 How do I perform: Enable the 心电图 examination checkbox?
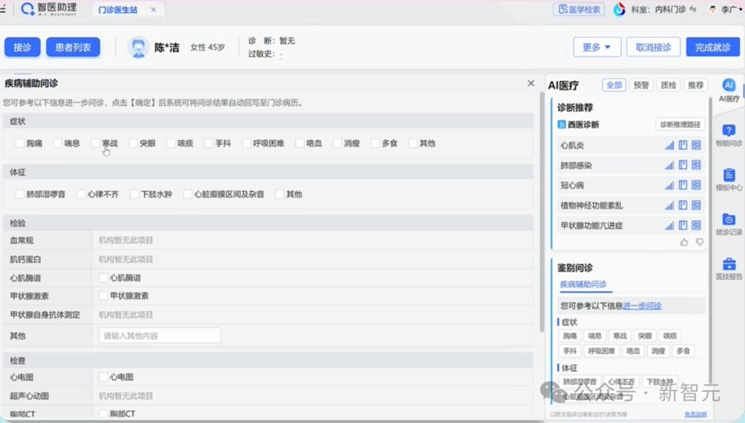[x=103, y=377]
